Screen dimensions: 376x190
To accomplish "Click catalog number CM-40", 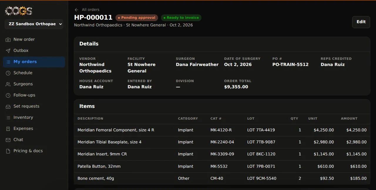I will pos(217,178).
